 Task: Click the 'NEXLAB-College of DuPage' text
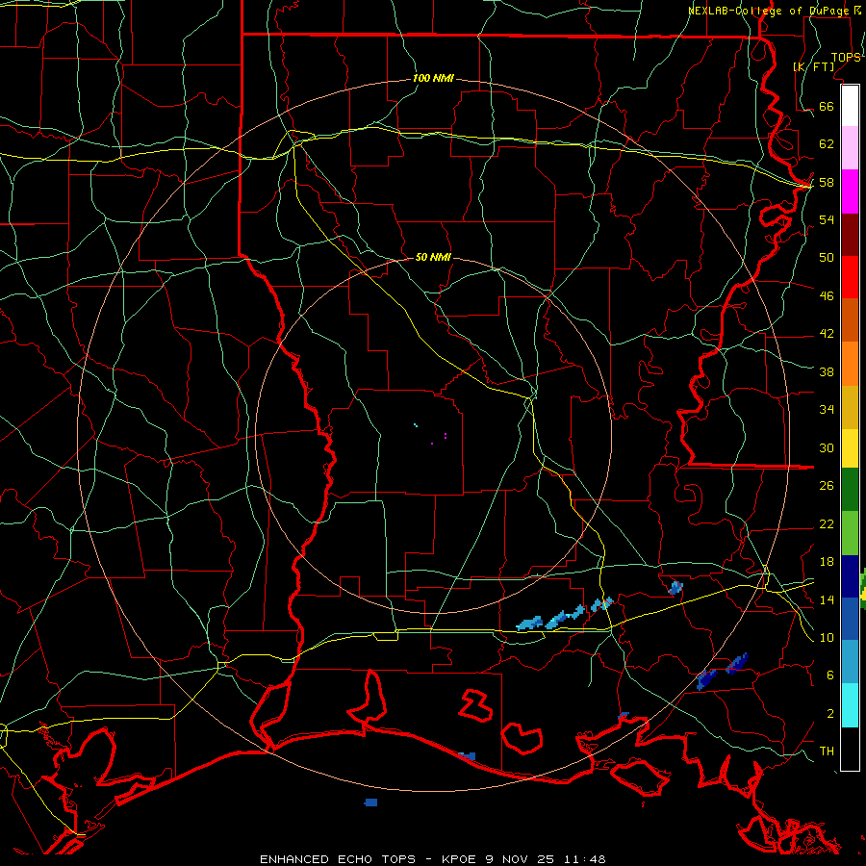point(768,11)
